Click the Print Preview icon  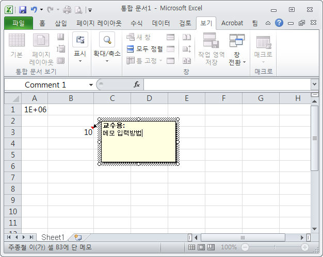click(78, 10)
